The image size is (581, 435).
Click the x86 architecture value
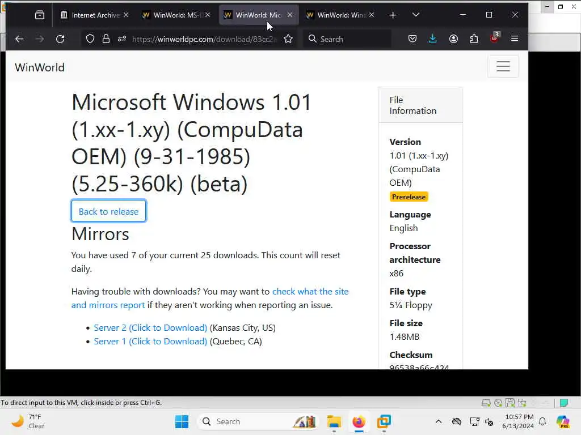pos(396,274)
